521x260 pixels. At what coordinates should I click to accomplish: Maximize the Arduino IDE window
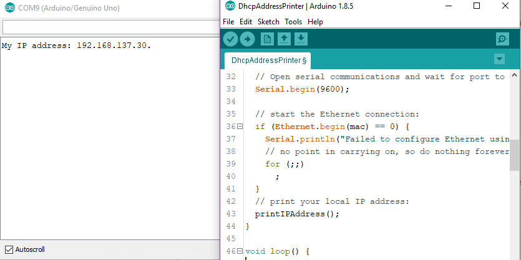[477, 6]
